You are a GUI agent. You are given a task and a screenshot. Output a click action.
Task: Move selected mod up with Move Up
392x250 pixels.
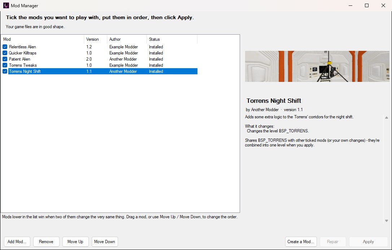(x=75, y=241)
